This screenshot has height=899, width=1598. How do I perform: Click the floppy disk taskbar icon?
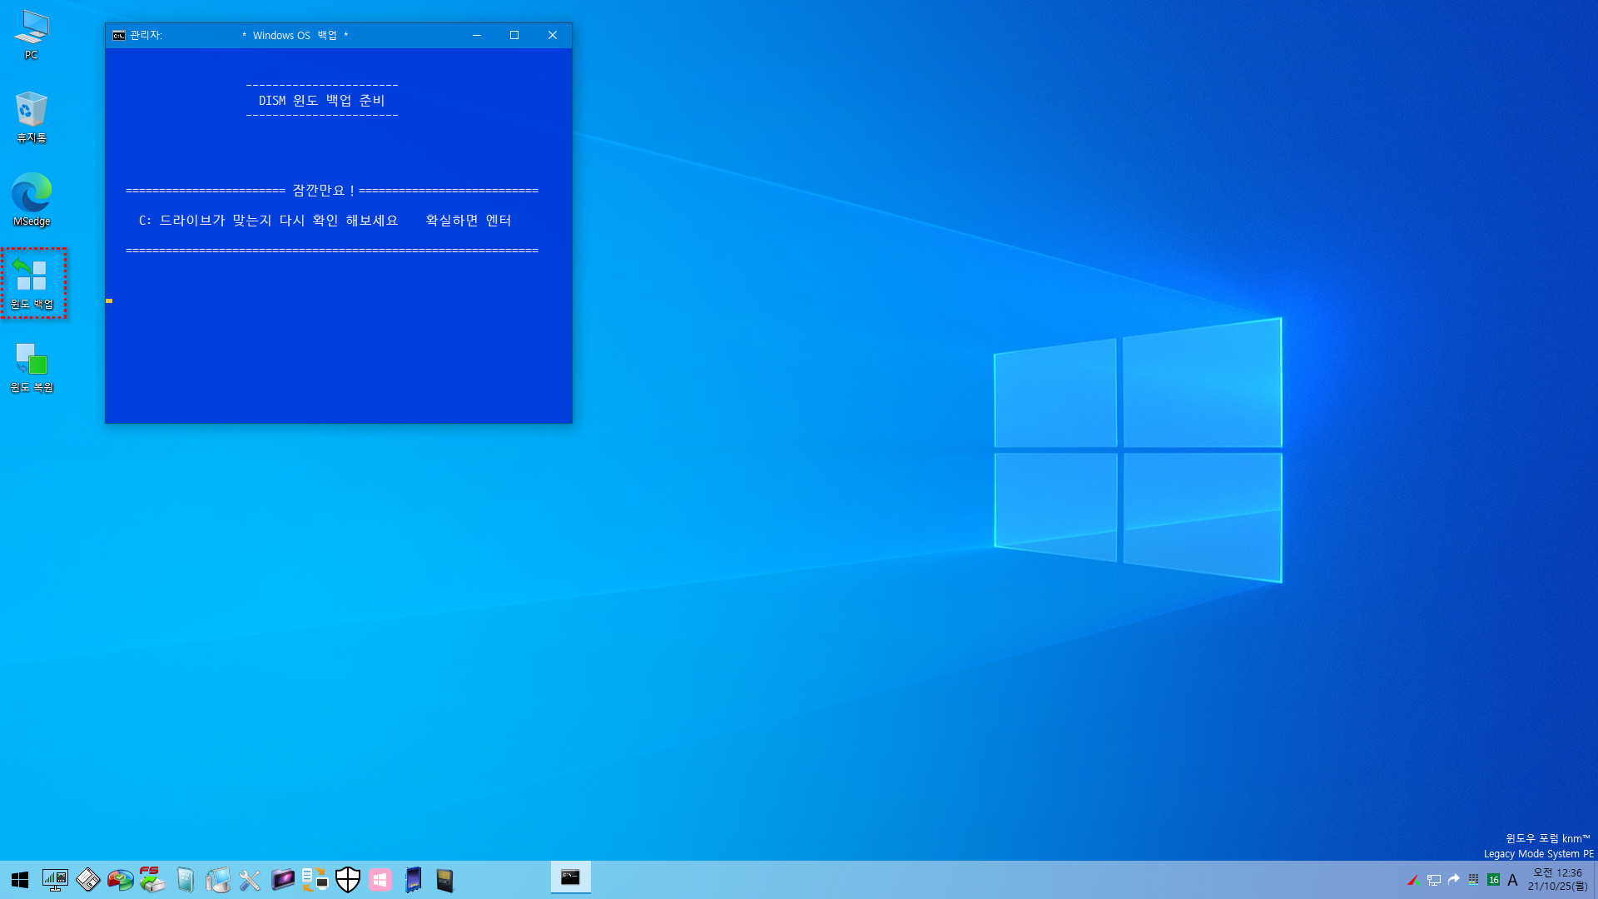(87, 880)
